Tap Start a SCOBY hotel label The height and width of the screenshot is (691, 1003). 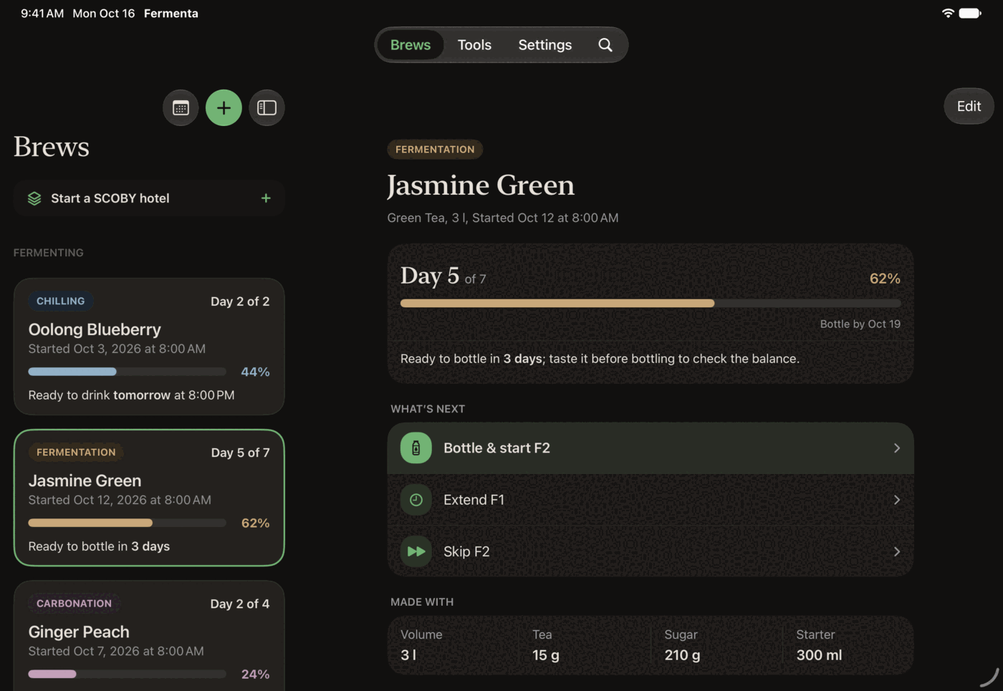[110, 198]
